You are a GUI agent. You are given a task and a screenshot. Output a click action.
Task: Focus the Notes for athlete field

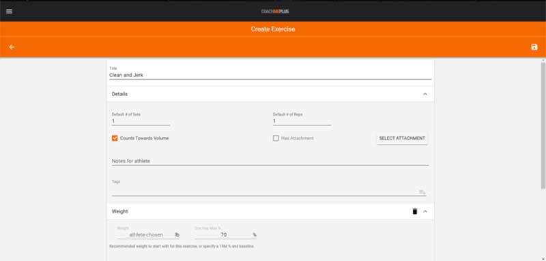coord(270,162)
